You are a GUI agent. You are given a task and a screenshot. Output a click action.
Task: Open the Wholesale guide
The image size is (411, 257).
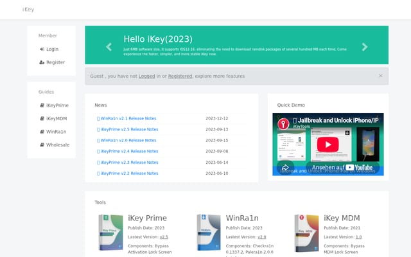click(58, 145)
